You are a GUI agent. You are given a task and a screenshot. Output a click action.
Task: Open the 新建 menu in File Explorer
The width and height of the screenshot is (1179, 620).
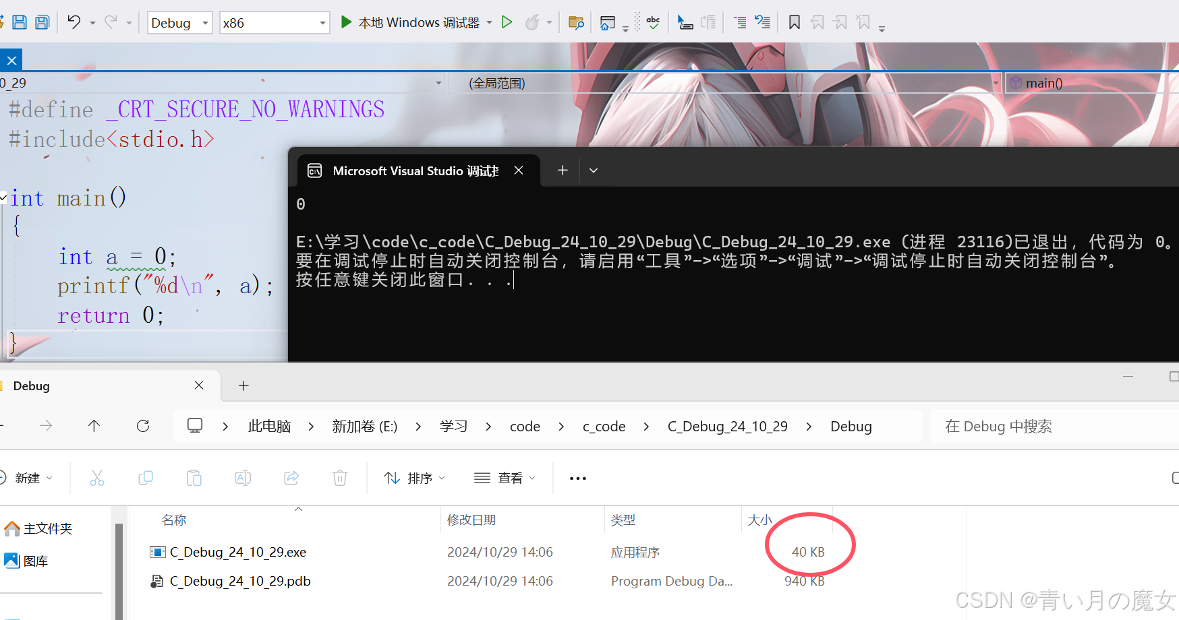coord(27,478)
